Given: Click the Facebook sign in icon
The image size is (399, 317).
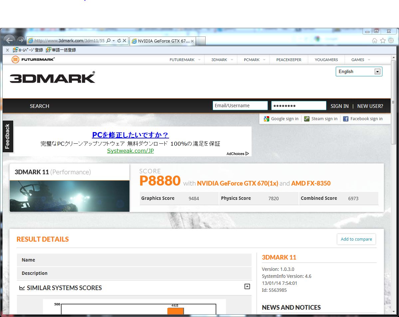Looking at the screenshot, I should pos(345,119).
